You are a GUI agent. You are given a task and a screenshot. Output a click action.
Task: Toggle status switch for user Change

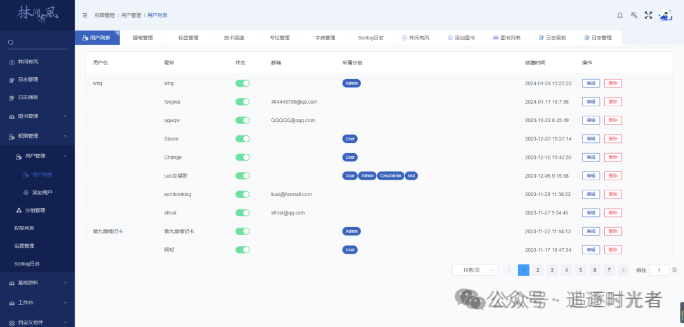pos(243,157)
